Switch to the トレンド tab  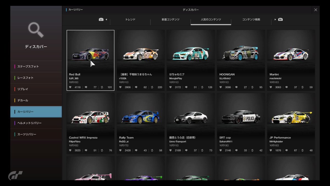[130, 20]
